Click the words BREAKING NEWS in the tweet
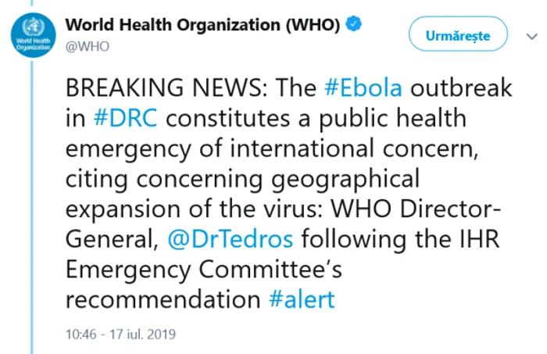Image resolution: width=547 pixels, height=354 pixels. point(166,88)
